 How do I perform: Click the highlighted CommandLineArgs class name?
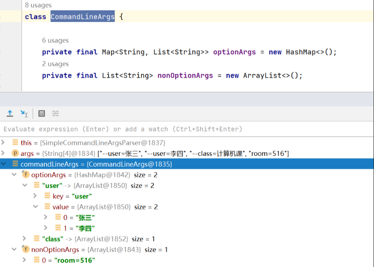[x=82, y=17]
